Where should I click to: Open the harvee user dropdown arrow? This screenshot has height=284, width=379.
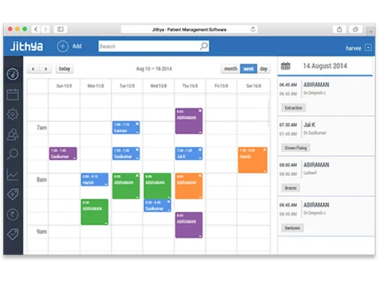(368, 48)
